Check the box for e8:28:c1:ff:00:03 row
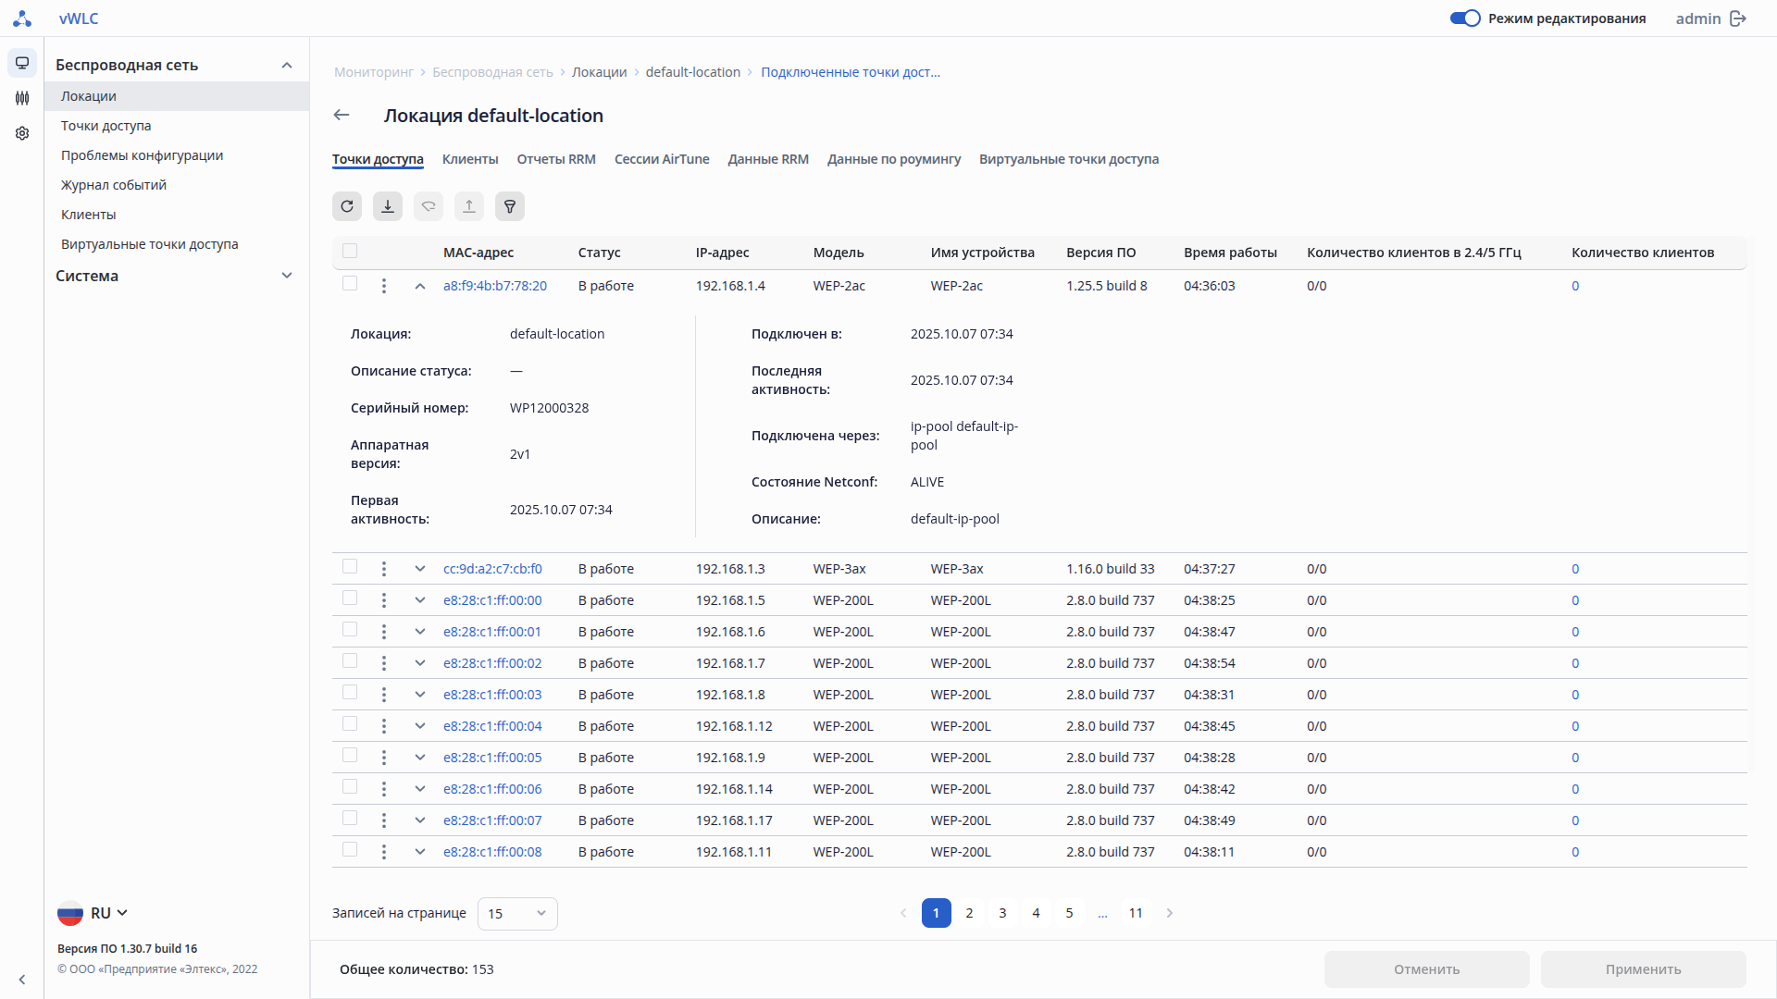 pos(350,693)
